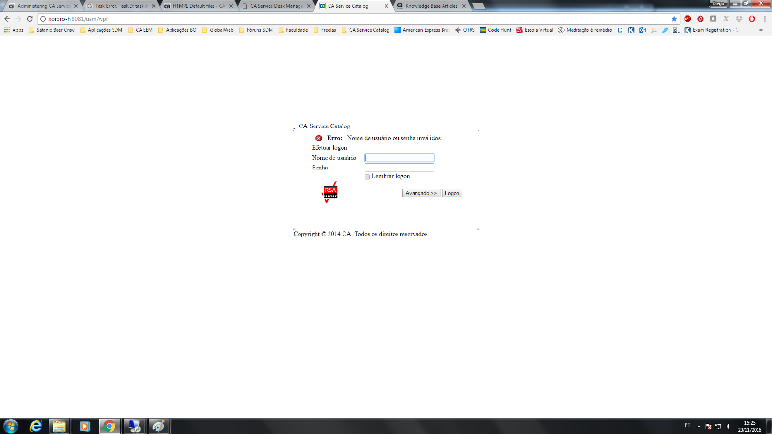Open the OTRS bookmark
Image resolution: width=772 pixels, height=434 pixels.
coord(464,30)
